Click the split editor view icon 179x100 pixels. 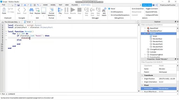pos(138,22)
